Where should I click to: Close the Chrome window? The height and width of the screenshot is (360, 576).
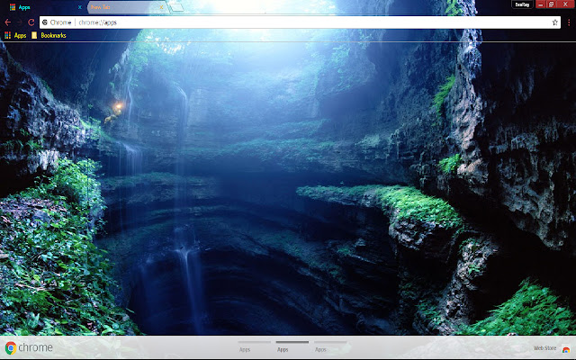pyautogui.click(x=565, y=4)
